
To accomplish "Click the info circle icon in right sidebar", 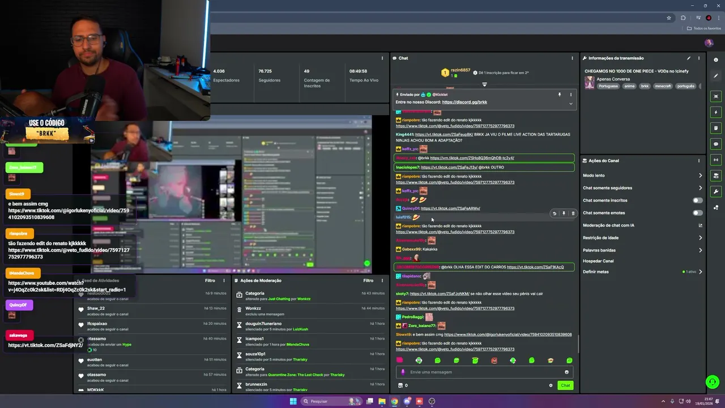I will (x=716, y=60).
